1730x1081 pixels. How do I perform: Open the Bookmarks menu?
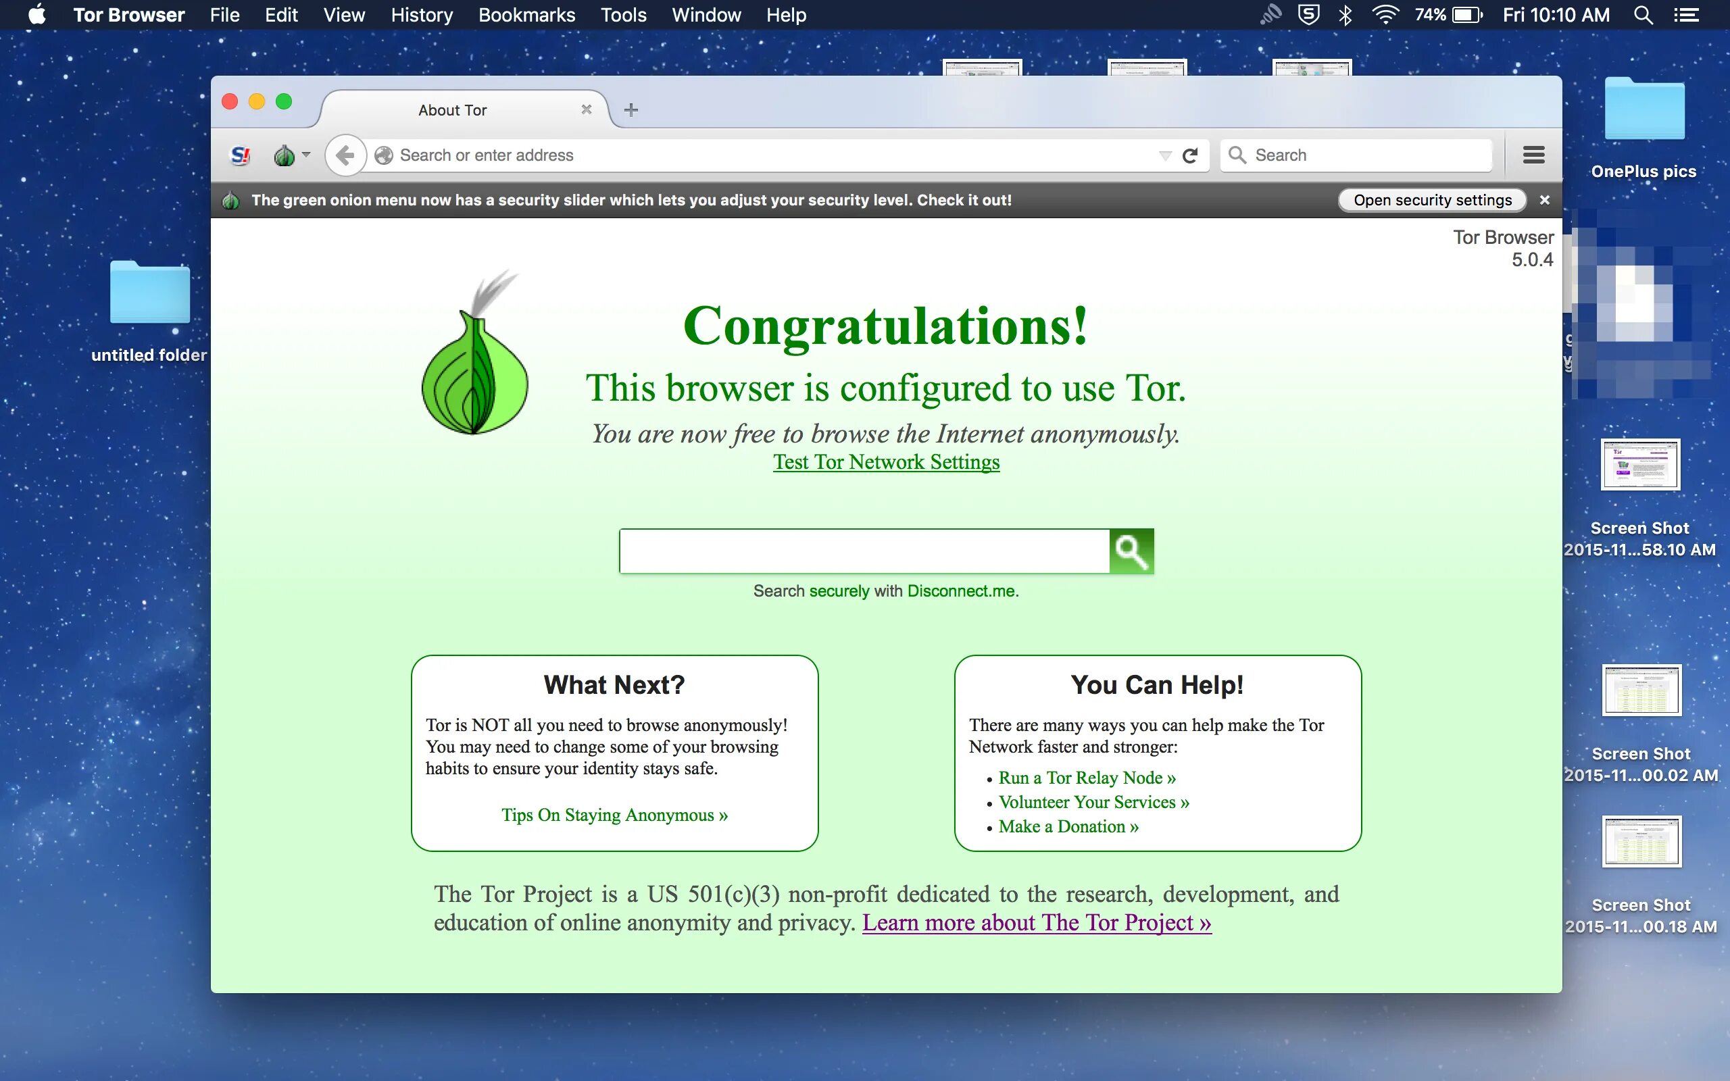click(x=526, y=15)
